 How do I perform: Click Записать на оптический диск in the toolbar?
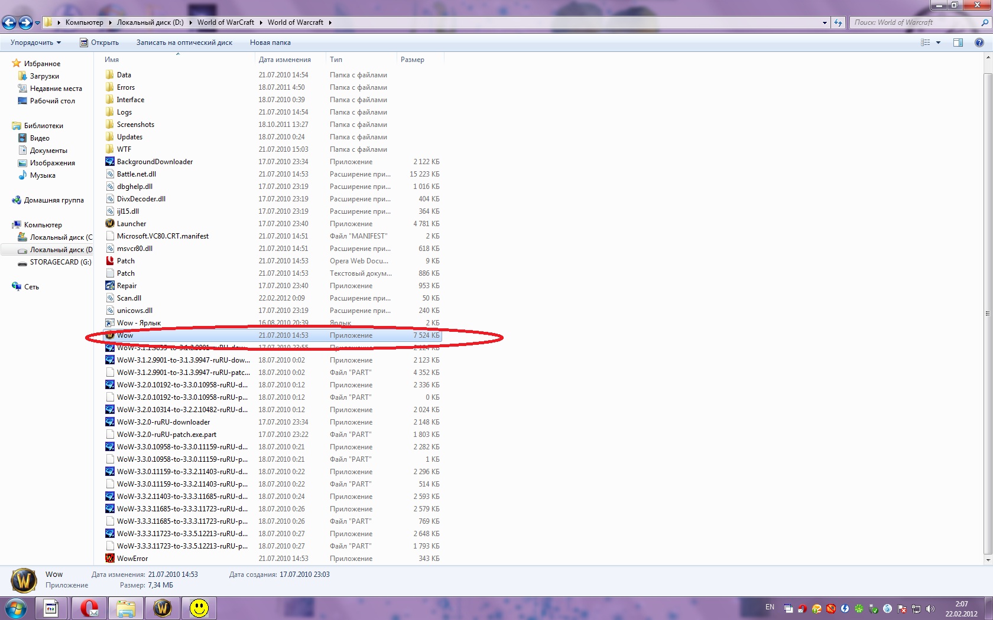pyautogui.click(x=184, y=43)
